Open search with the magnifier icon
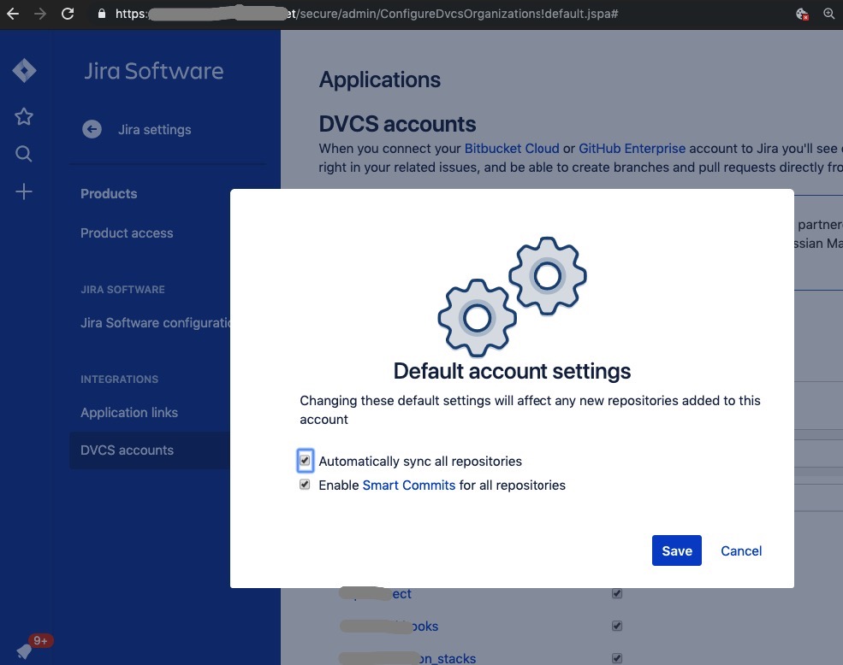 pyautogui.click(x=24, y=154)
